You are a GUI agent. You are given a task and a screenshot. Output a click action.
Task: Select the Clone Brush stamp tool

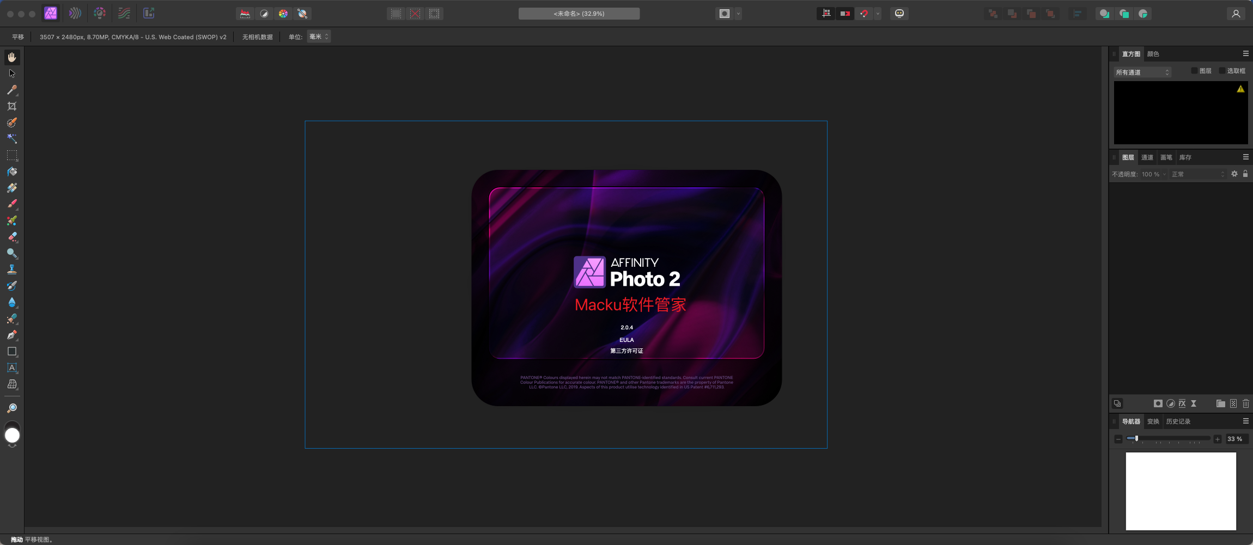click(12, 270)
